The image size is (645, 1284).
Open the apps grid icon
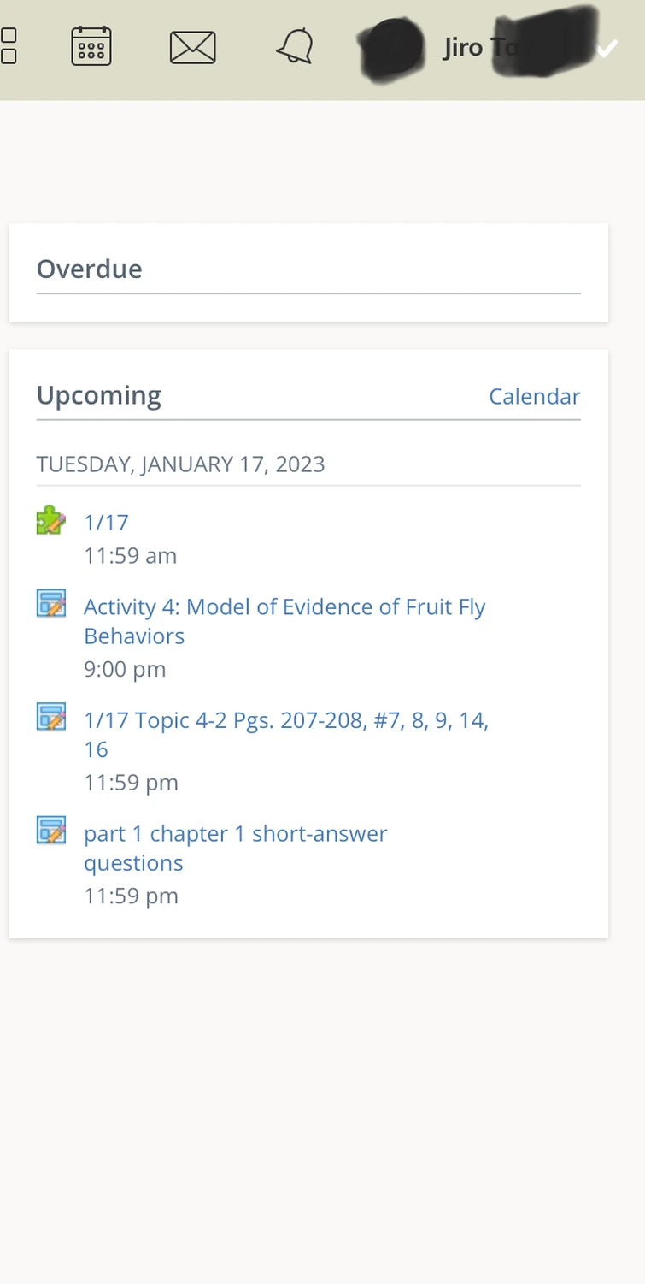tap(8, 46)
